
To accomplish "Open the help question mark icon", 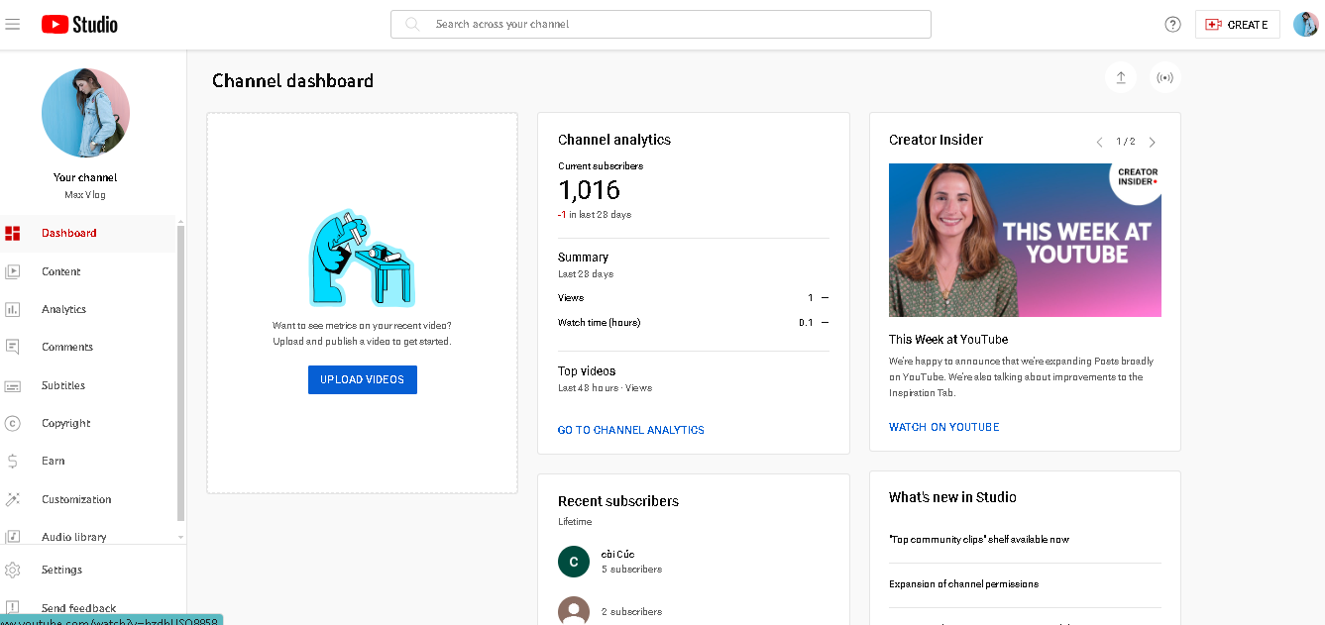I will click(1172, 25).
